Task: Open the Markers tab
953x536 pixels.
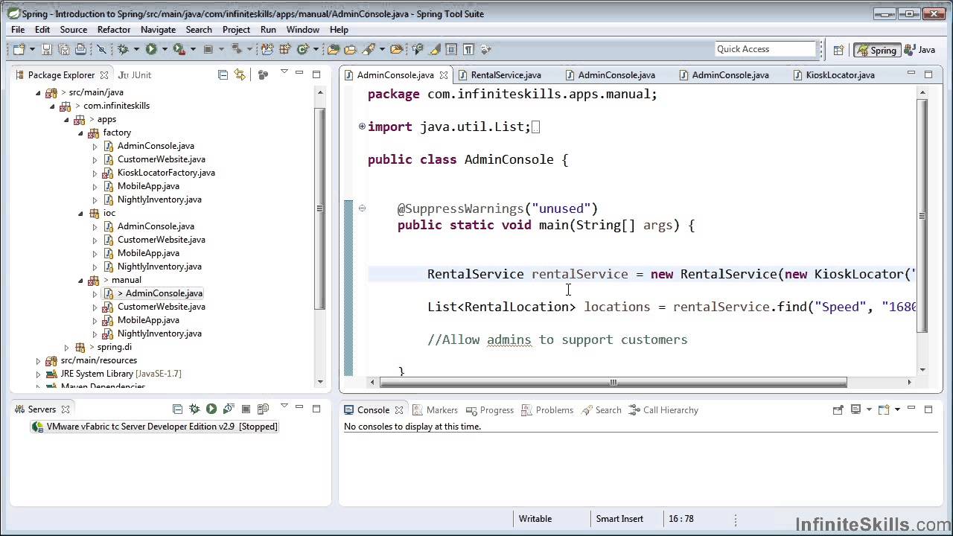Action: (x=434, y=409)
